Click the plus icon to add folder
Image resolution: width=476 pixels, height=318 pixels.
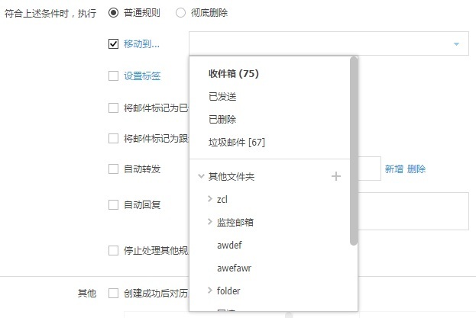[335, 177]
